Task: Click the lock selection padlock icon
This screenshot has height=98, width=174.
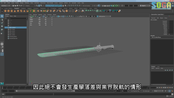Action: click(x=63, y=6)
